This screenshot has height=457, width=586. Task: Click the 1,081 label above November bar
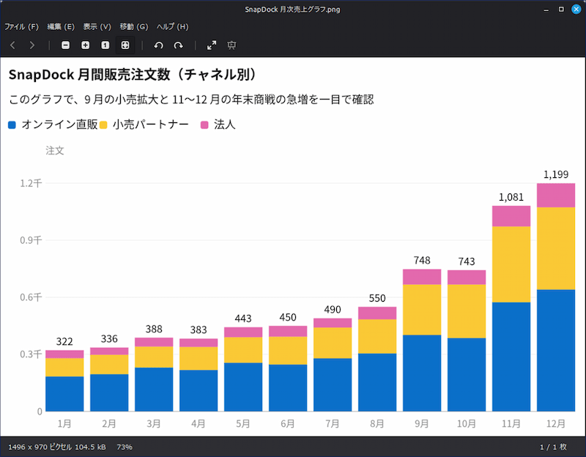[x=511, y=197]
